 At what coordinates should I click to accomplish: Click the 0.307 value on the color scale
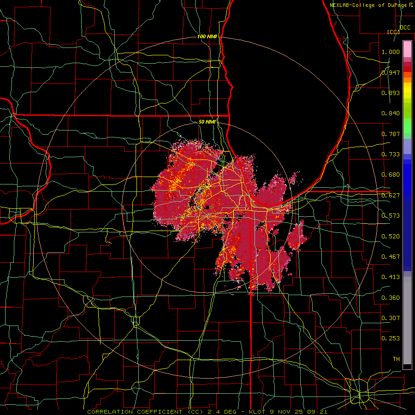tap(391, 318)
